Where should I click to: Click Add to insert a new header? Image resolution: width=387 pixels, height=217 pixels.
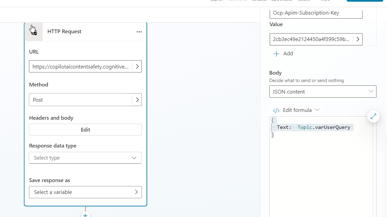pyautogui.click(x=283, y=54)
